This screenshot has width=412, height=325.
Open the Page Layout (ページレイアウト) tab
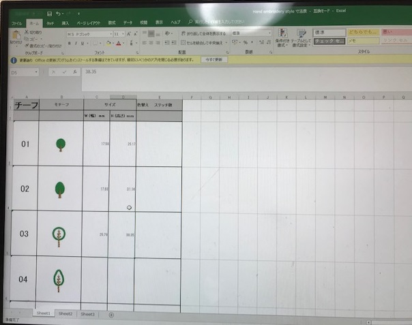(x=89, y=23)
